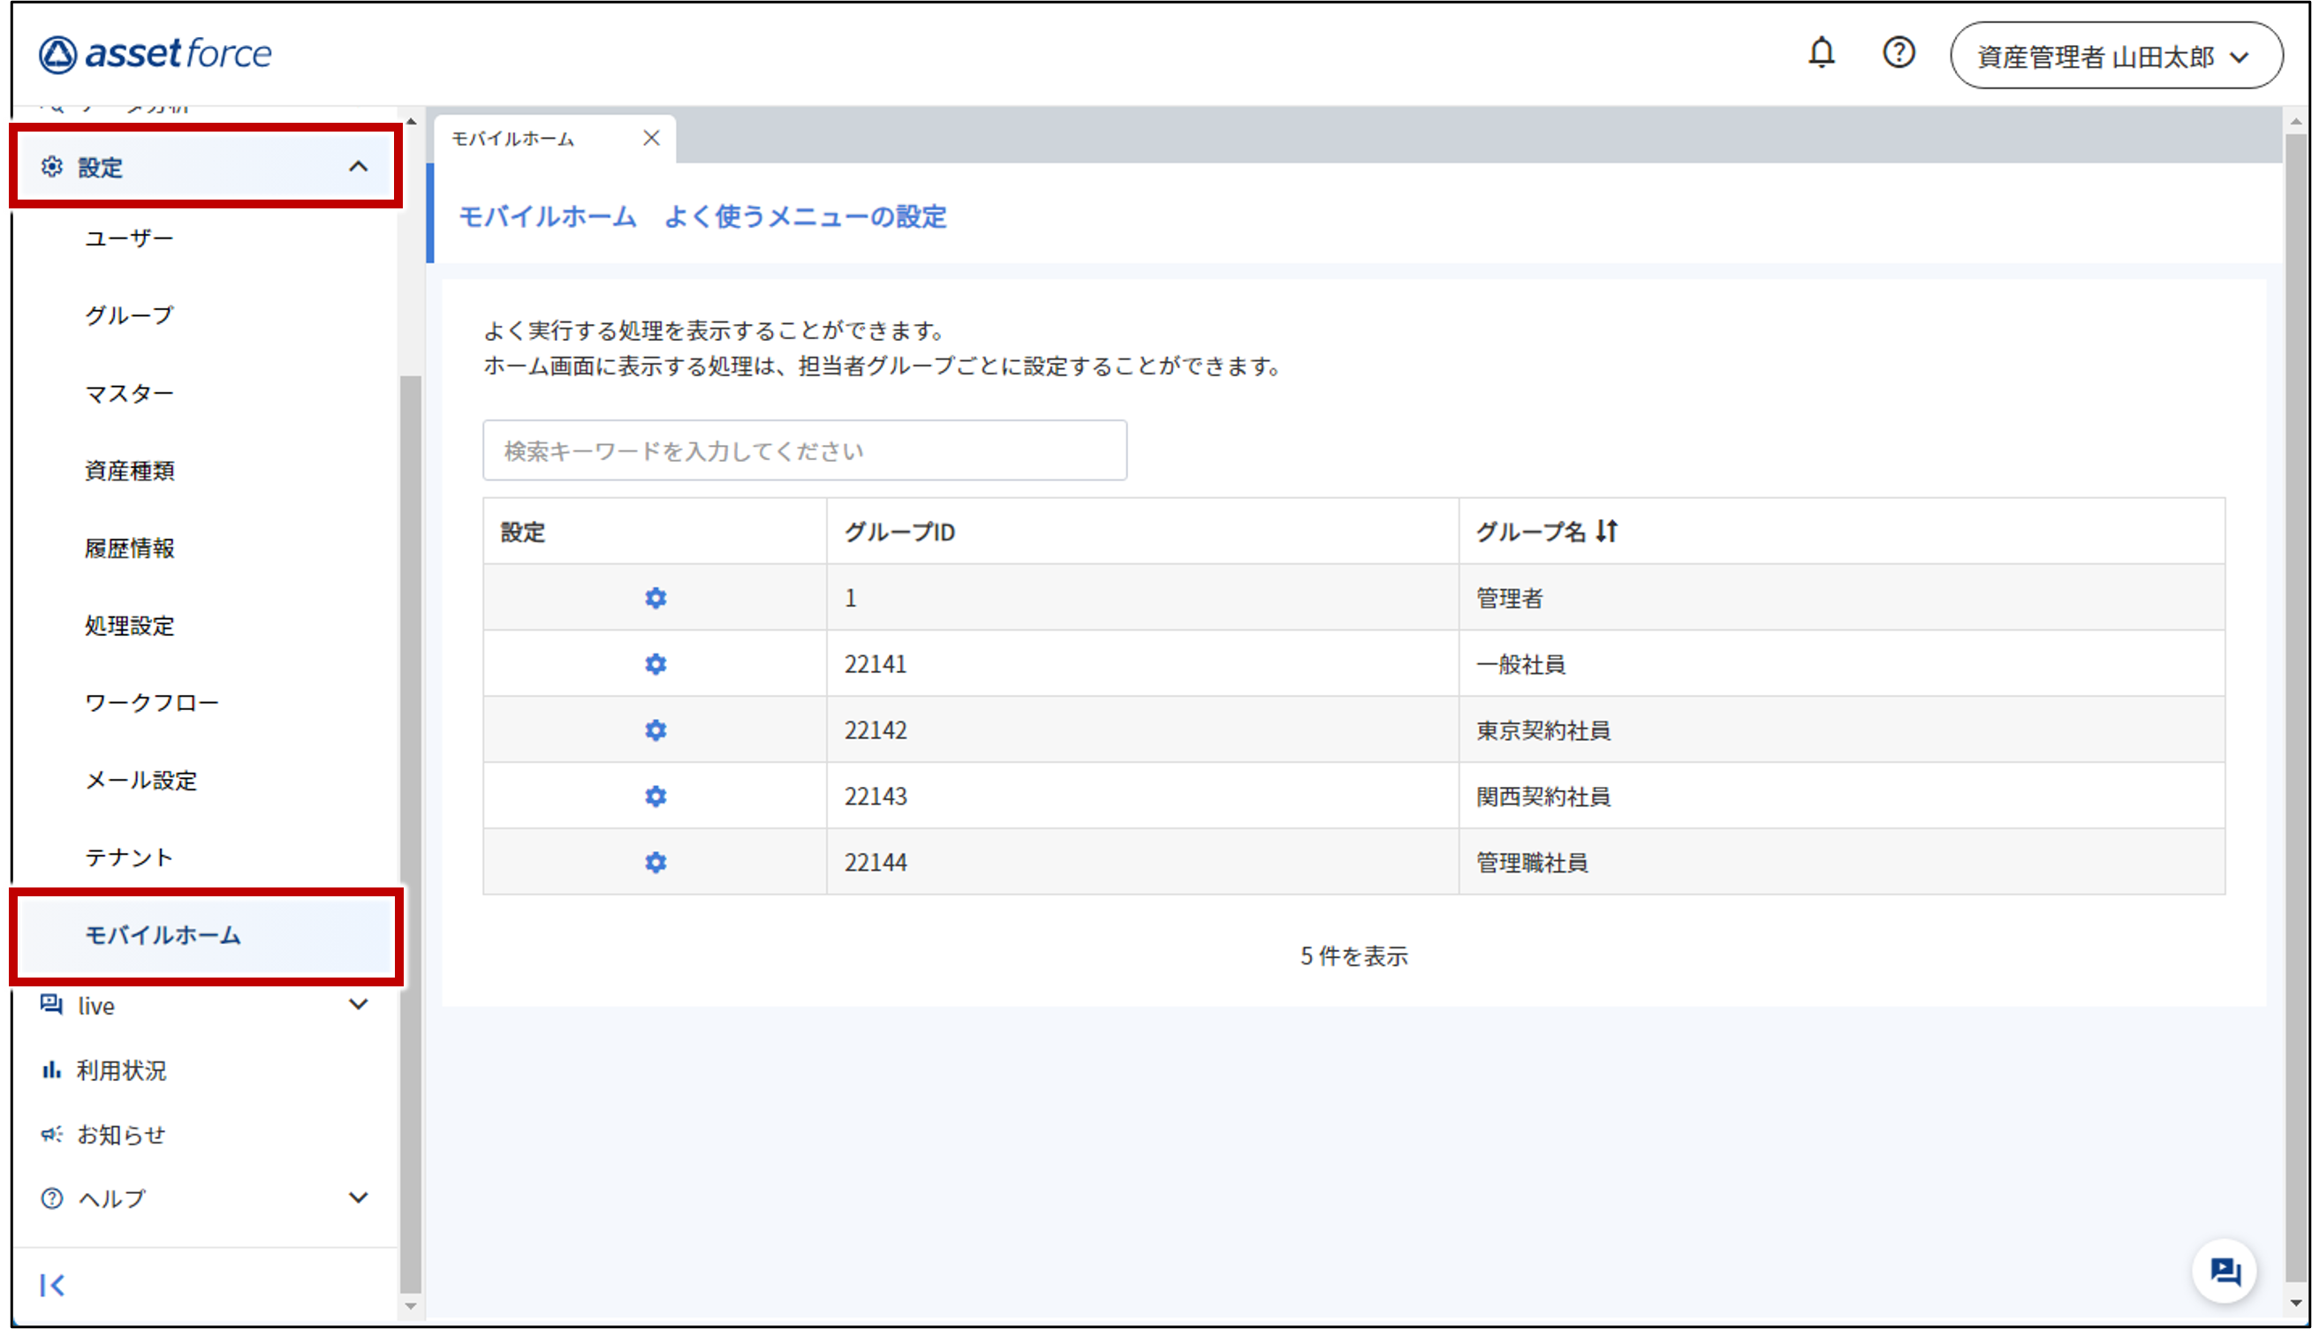Click the ヘルプ question icon in sidebar
The width and height of the screenshot is (2312, 1329).
click(52, 1197)
